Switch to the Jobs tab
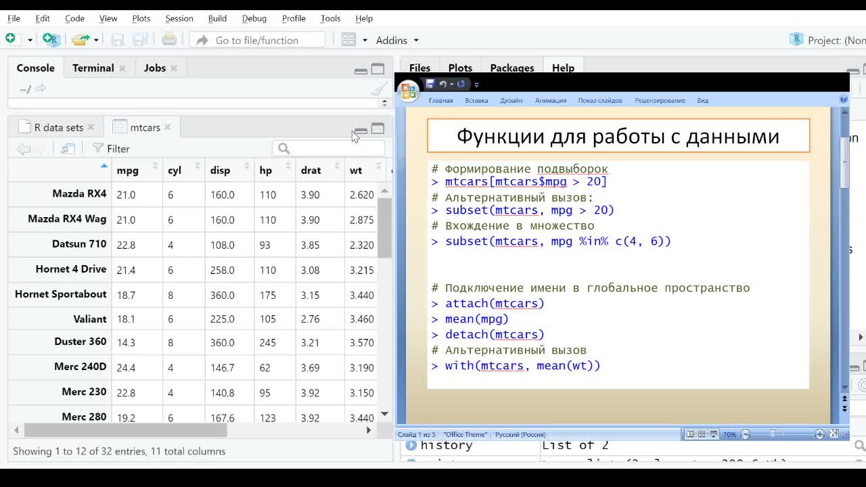This screenshot has width=866, height=487. pyautogui.click(x=154, y=68)
